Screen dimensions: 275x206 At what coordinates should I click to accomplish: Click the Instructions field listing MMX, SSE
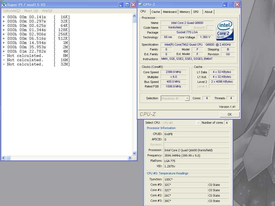point(198,59)
